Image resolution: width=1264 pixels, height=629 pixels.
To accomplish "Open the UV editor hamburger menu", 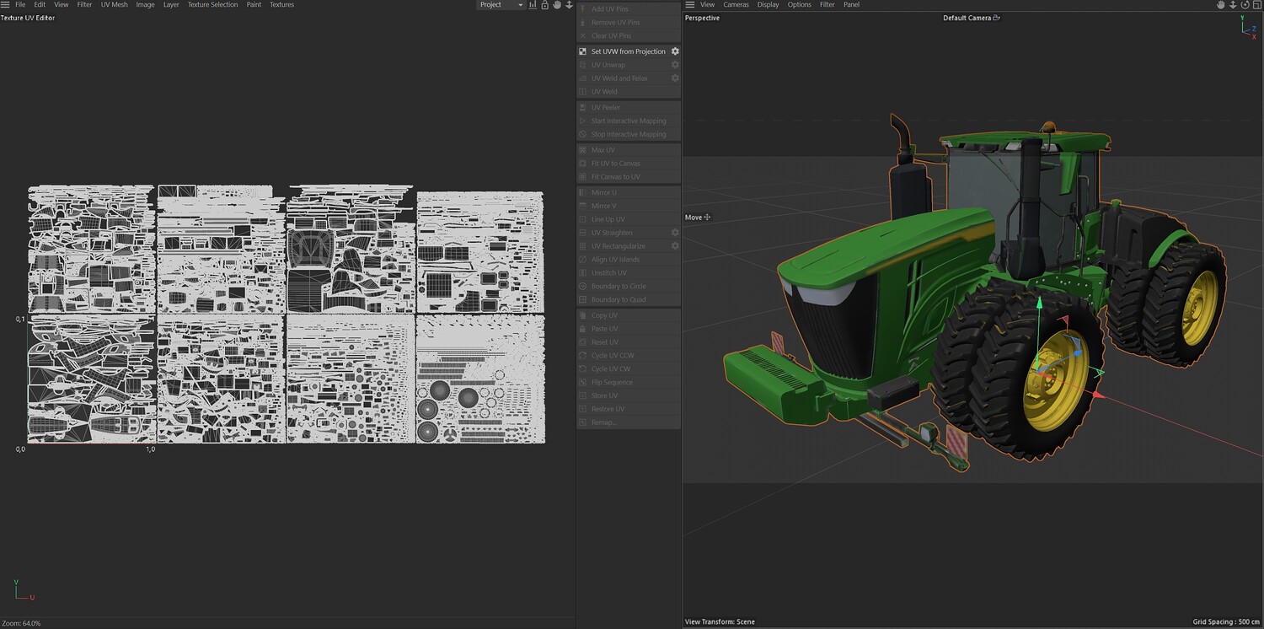I will (x=6, y=5).
